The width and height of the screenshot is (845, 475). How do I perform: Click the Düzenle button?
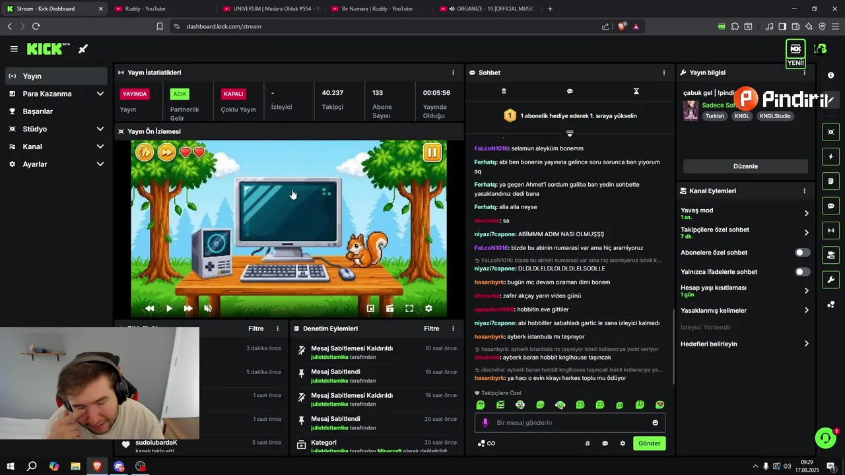click(x=745, y=166)
